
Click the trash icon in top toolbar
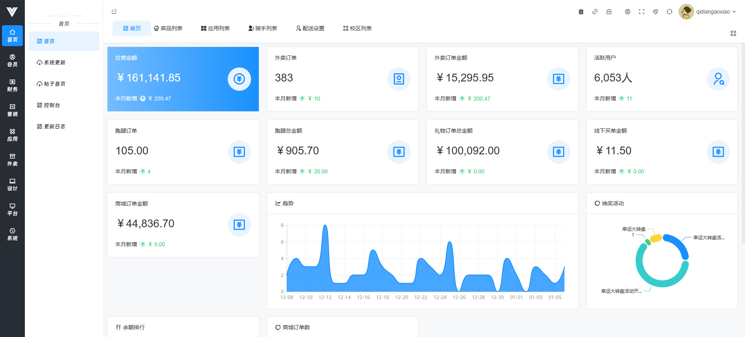[581, 12]
